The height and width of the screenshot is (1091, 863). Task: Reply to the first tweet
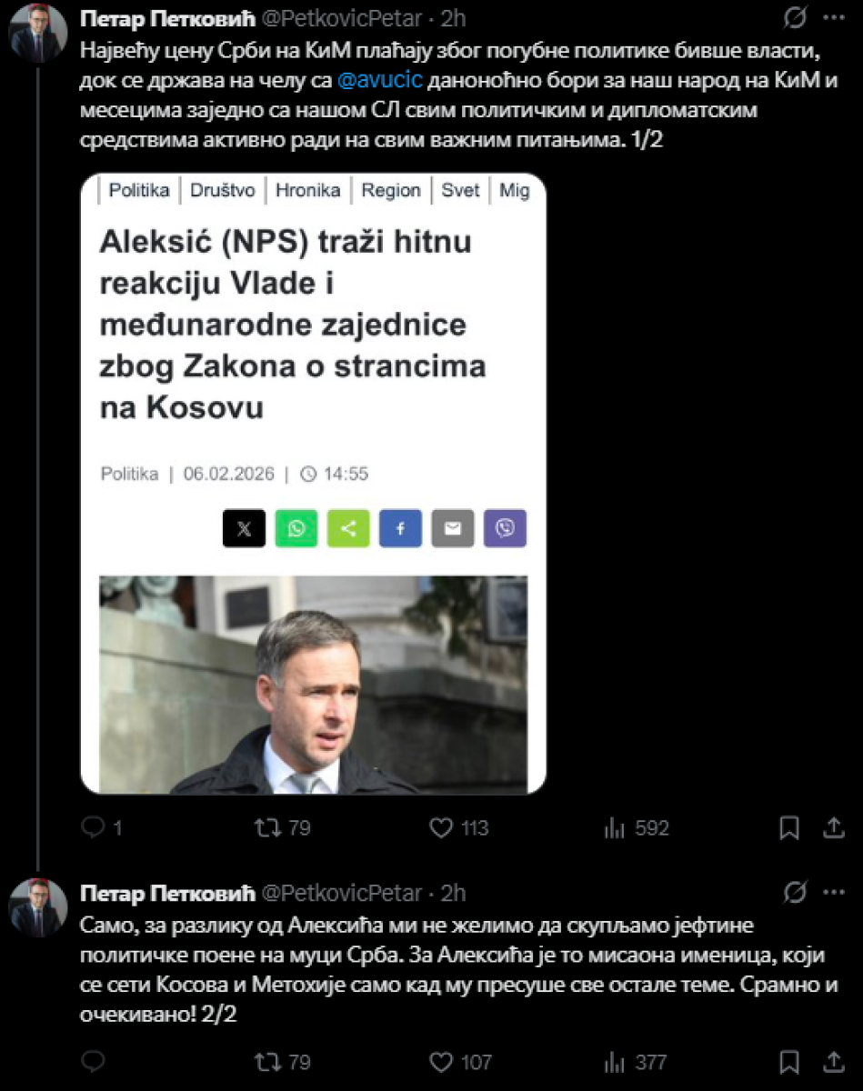coord(93,827)
